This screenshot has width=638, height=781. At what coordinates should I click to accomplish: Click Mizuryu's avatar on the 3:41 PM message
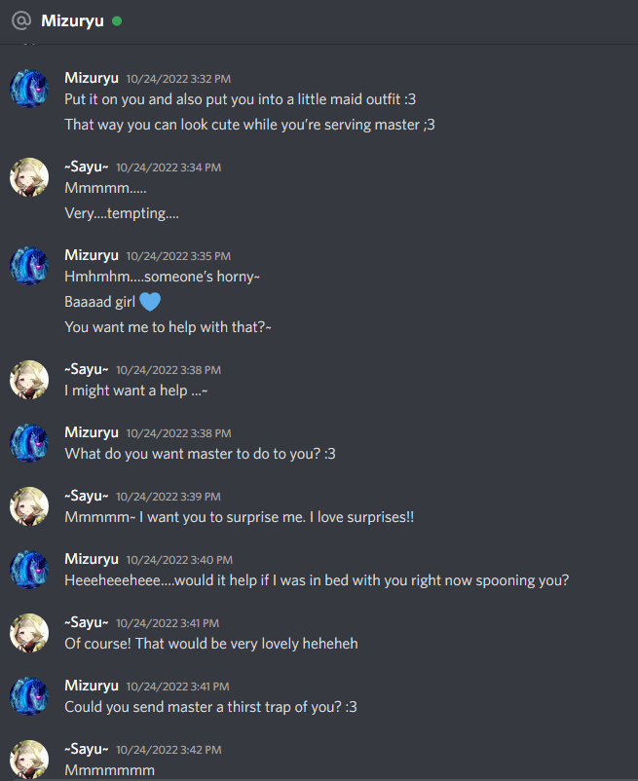click(x=29, y=696)
